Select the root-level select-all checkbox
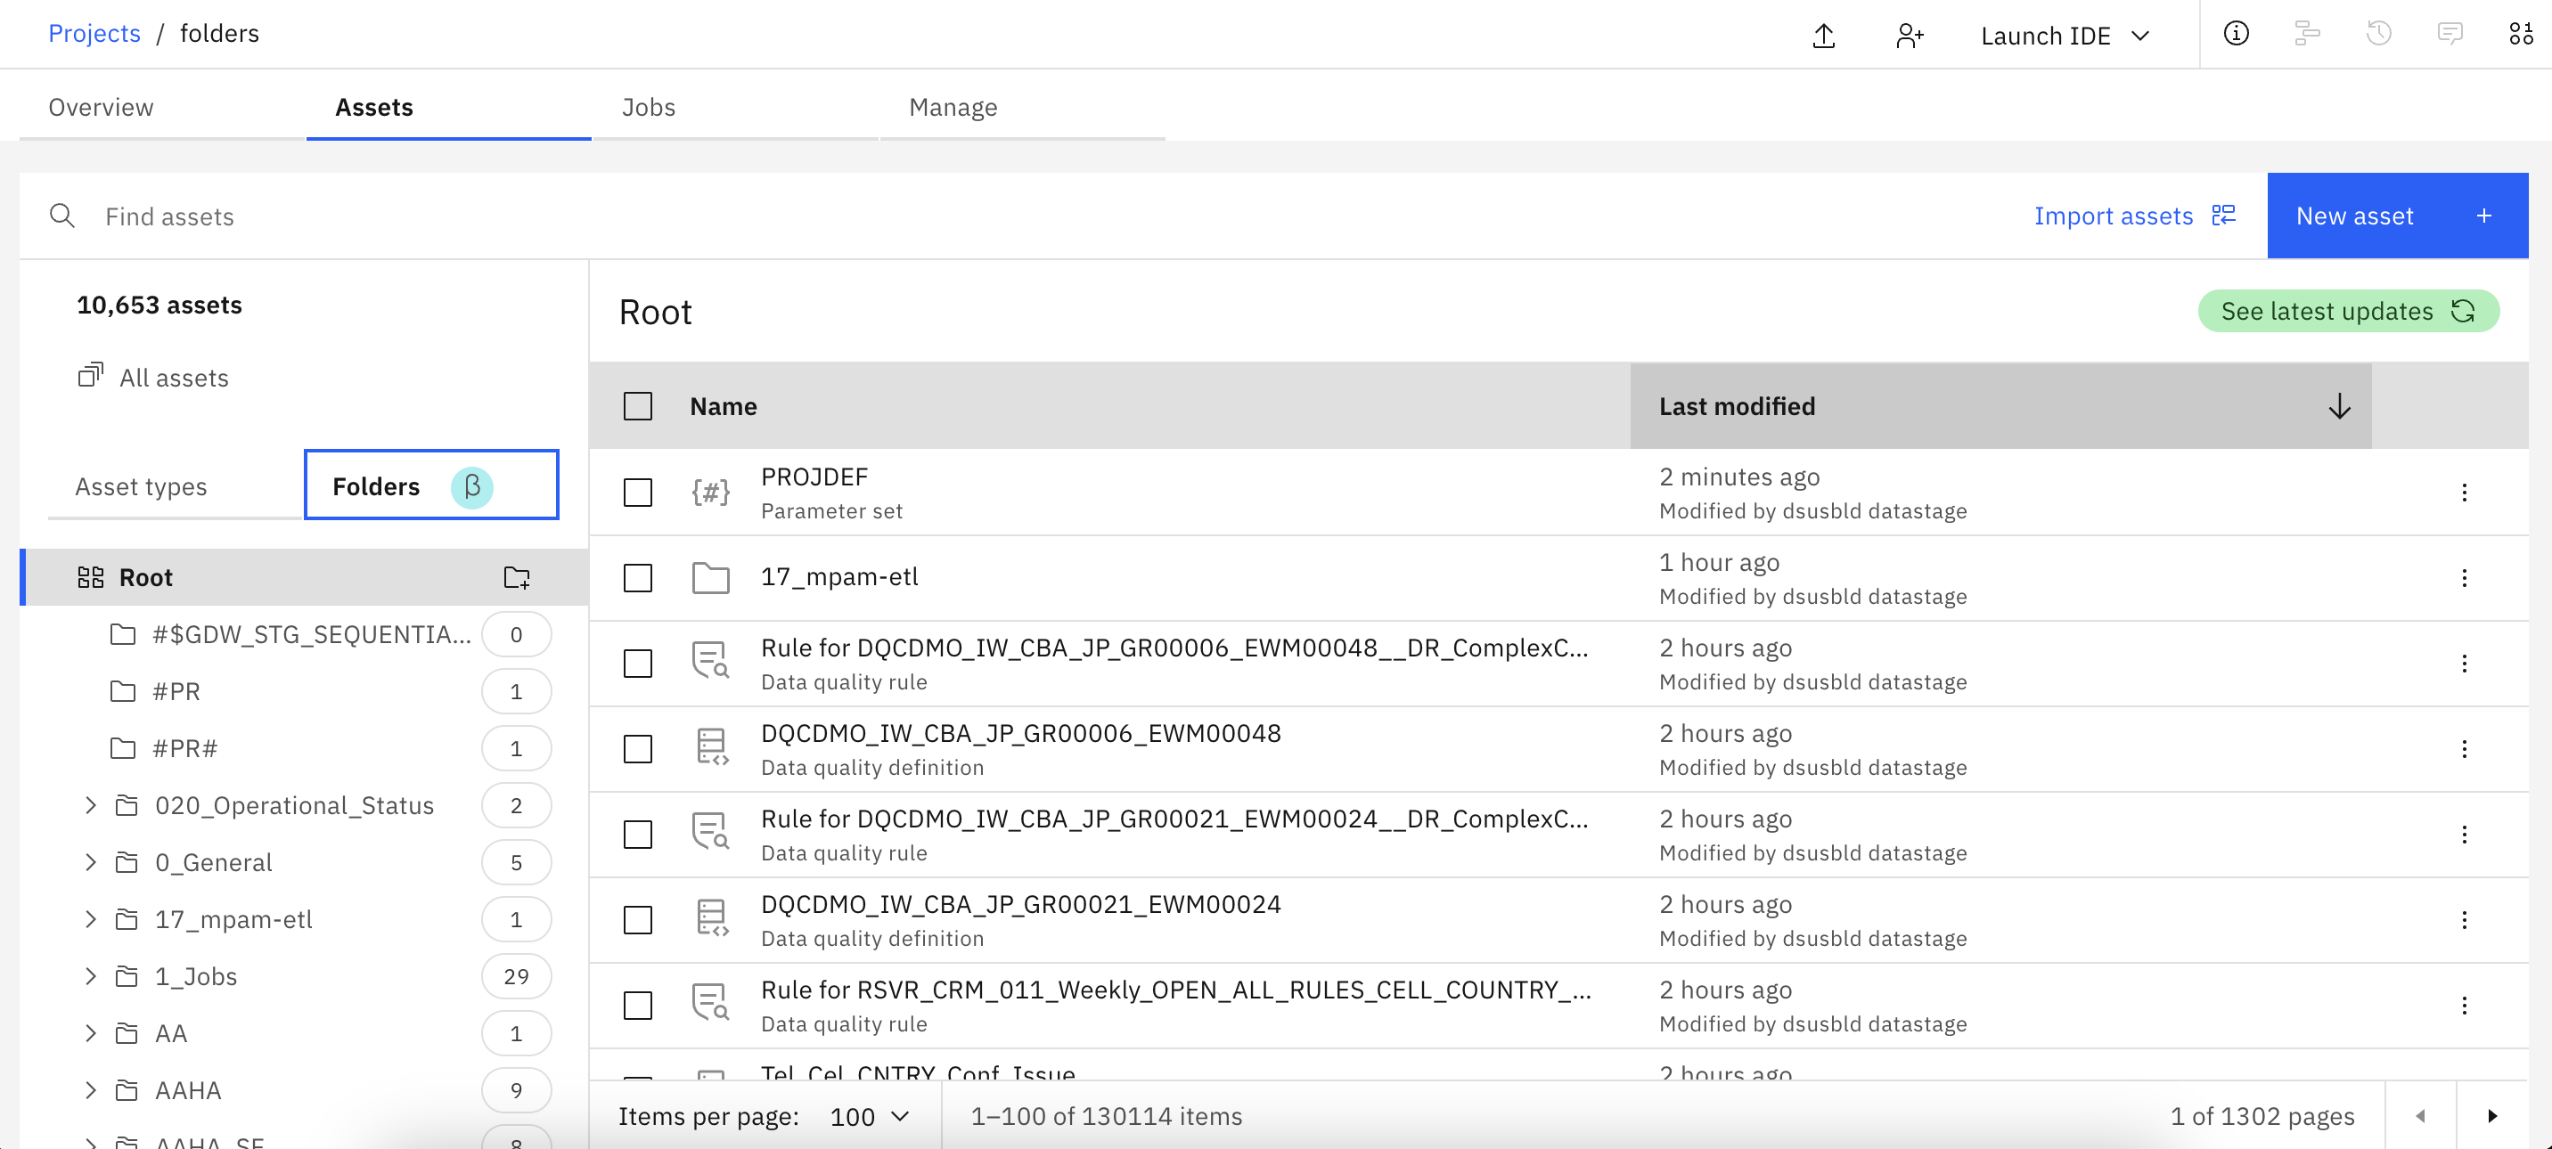This screenshot has height=1149, width=2552. tap(638, 407)
